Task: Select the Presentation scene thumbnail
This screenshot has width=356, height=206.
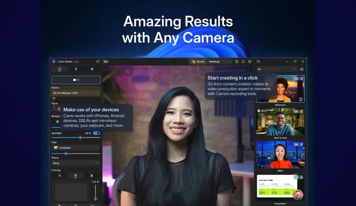Action: pyautogui.click(x=280, y=188)
